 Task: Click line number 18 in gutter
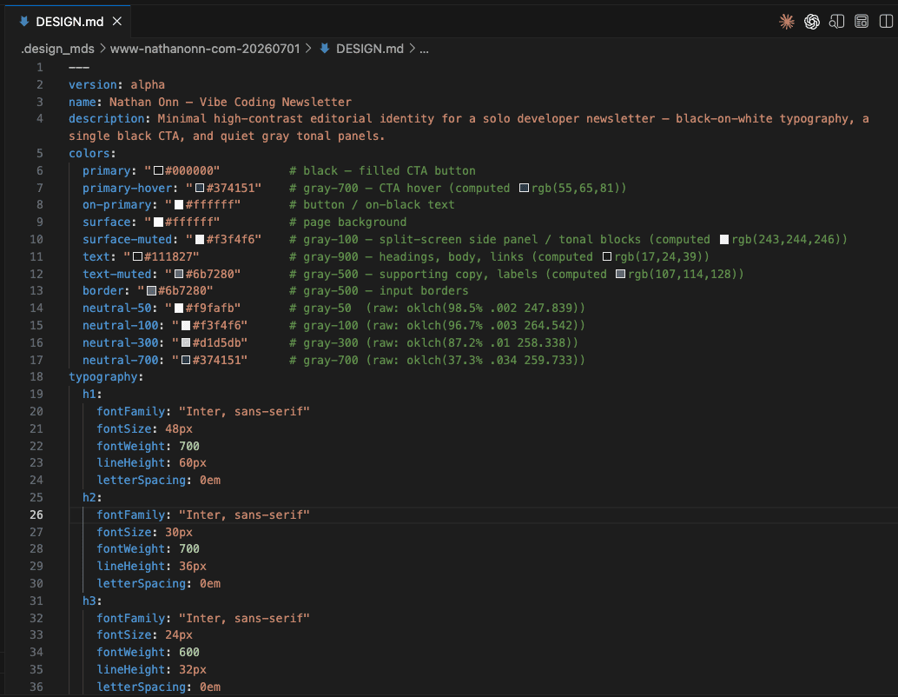pos(36,377)
